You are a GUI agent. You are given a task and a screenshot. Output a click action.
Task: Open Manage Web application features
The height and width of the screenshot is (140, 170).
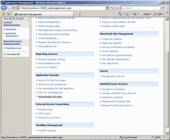tap(54, 42)
